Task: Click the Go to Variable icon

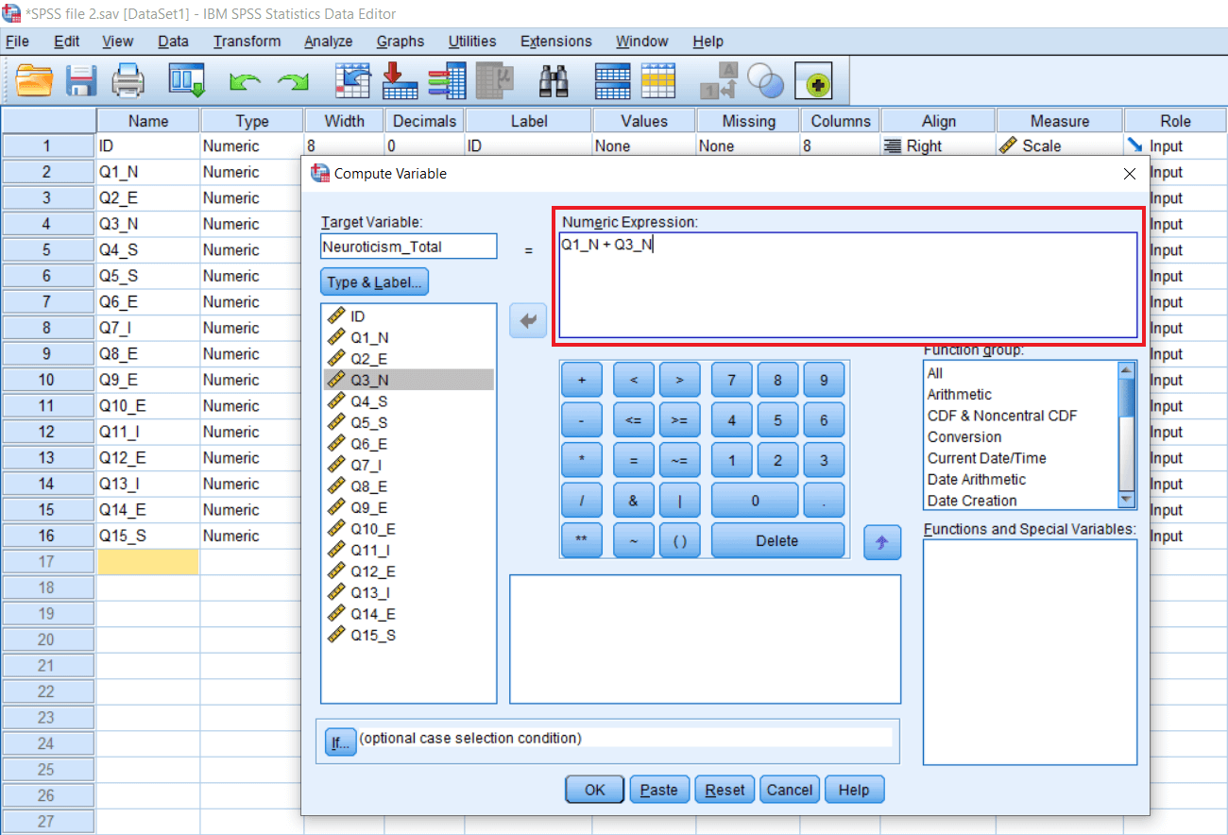Action: click(x=400, y=81)
